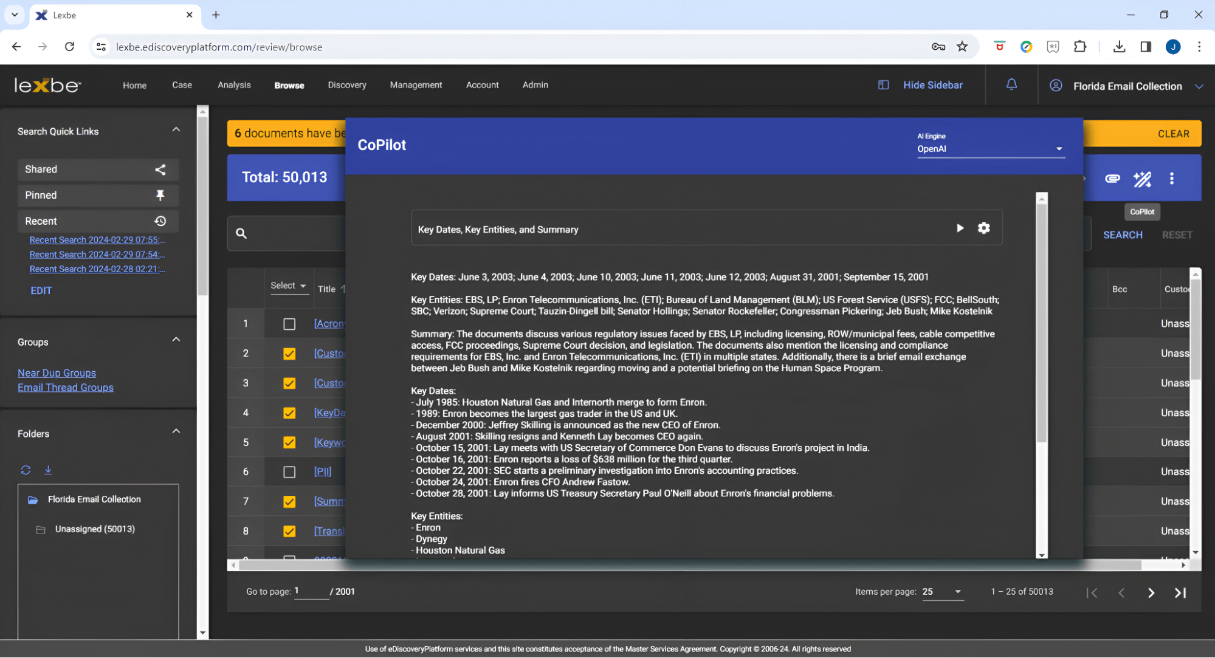The height and width of the screenshot is (658, 1215).
Task: Uncheck the checkbox for row 8
Action: pyautogui.click(x=289, y=532)
